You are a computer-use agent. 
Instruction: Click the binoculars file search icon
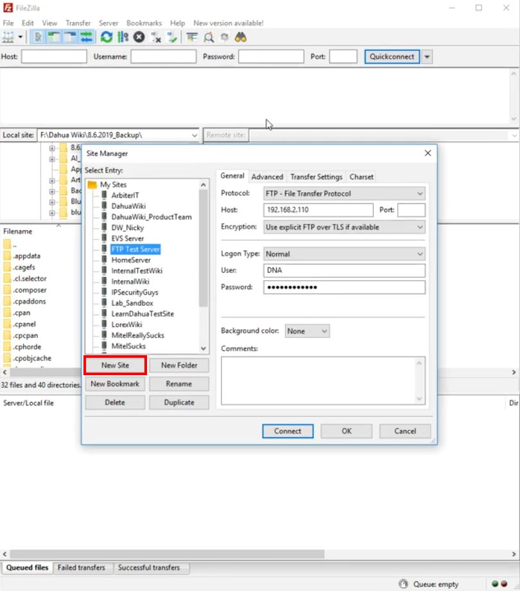pos(241,37)
